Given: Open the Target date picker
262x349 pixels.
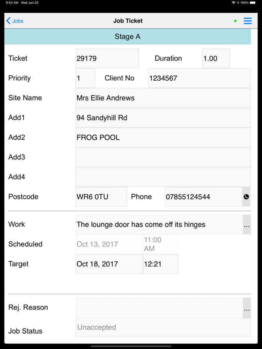Looking at the screenshot, I should pyautogui.click(x=109, y=264).
